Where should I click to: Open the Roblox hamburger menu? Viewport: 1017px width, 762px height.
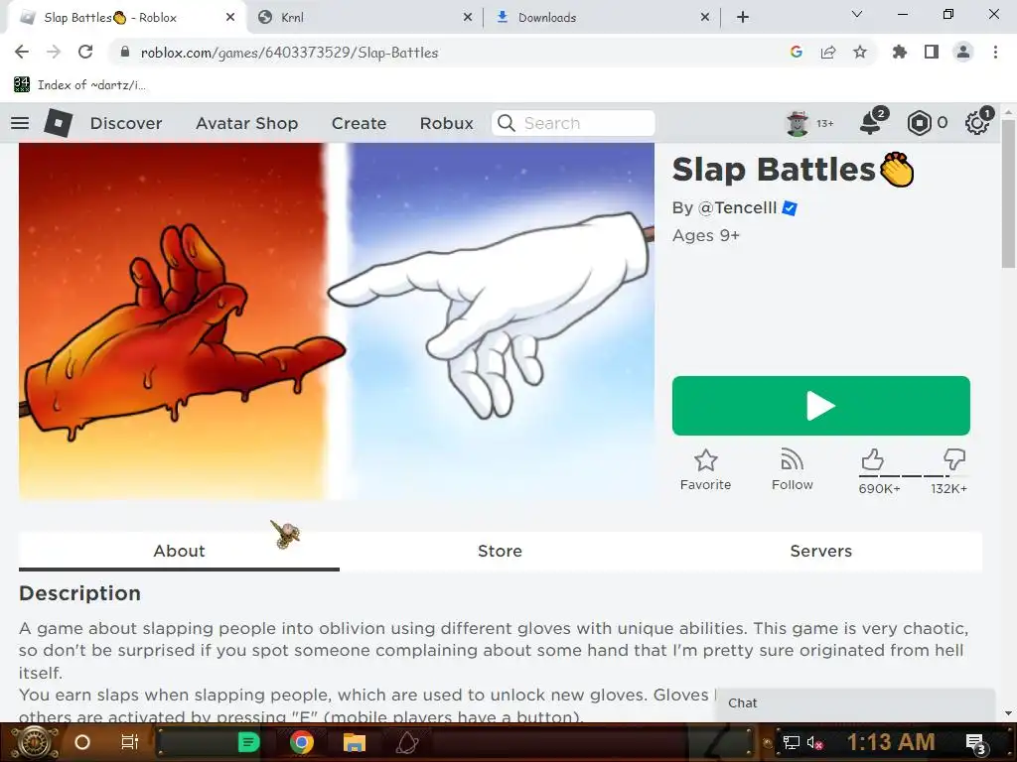[x=20, y=123]
